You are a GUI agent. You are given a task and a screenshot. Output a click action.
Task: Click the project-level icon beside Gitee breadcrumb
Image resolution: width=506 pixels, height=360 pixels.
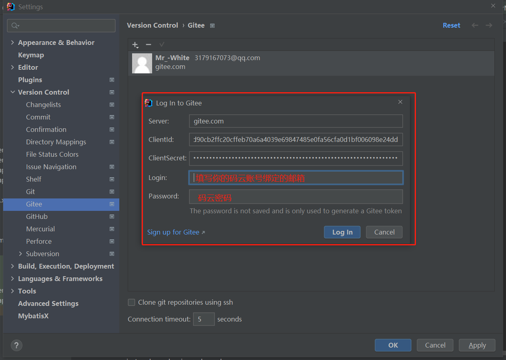pyautogui.click(x=213, y=26)
